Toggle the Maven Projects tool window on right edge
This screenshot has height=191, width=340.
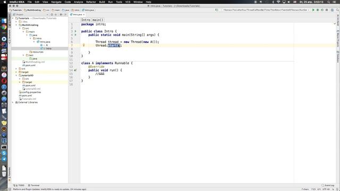(338, 39)
